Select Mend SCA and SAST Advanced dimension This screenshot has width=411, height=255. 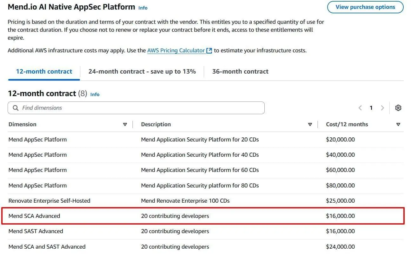(x=47, y=247)
